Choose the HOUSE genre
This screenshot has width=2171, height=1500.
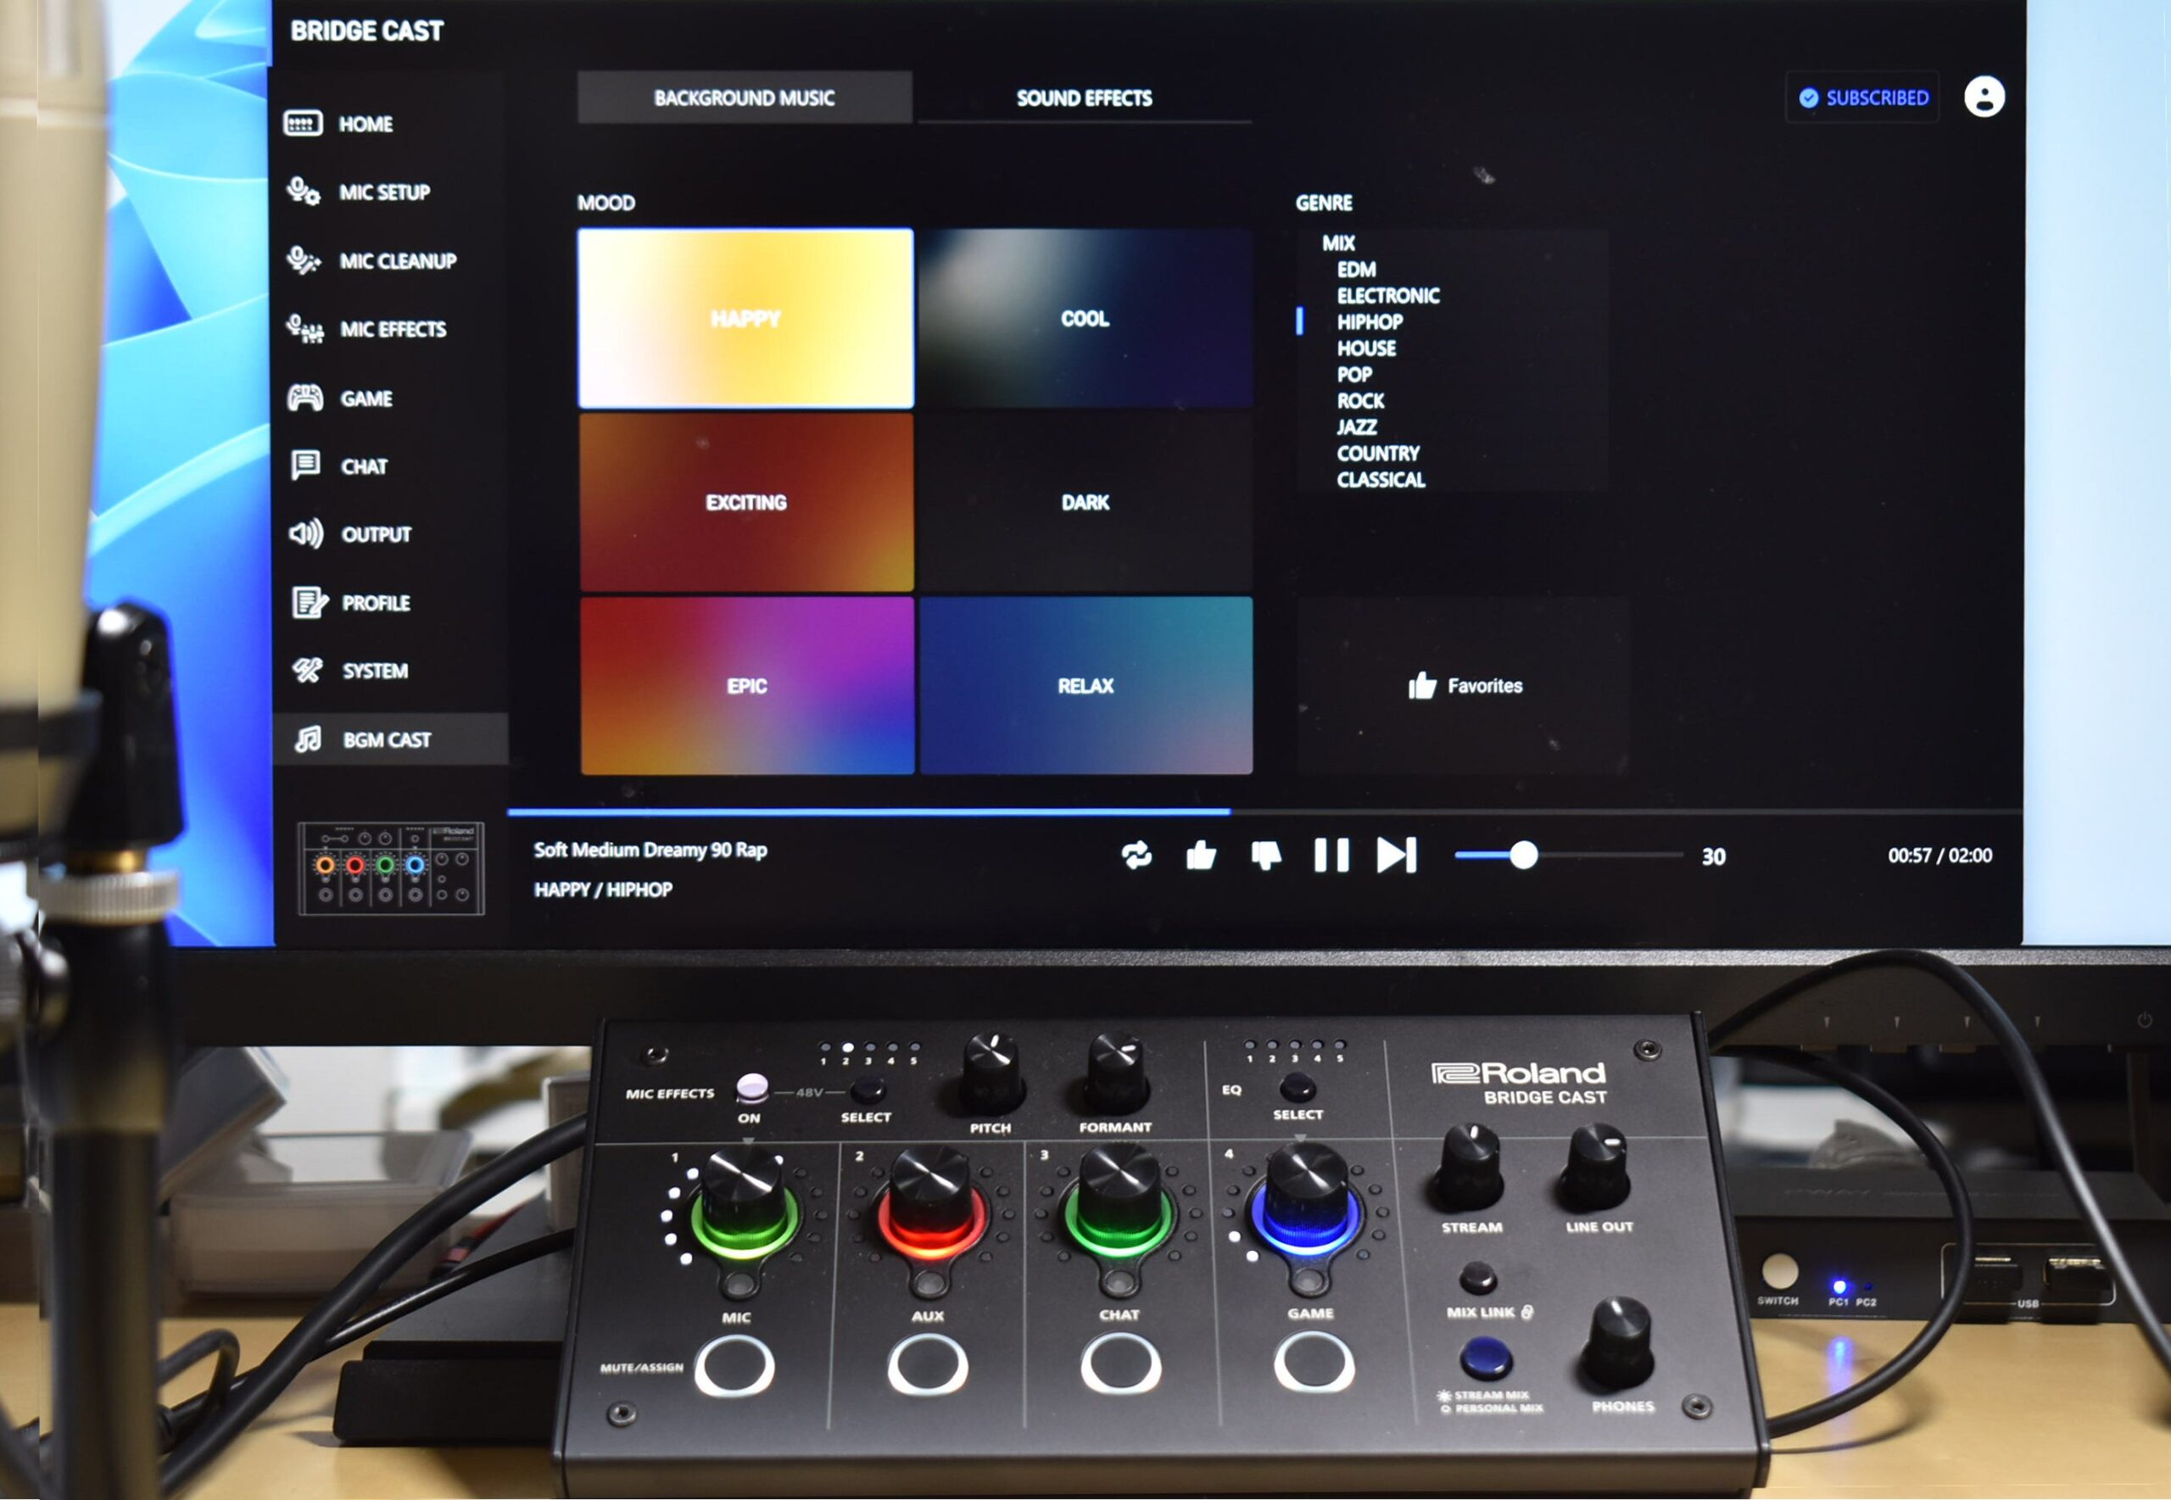coord(1366,348)
